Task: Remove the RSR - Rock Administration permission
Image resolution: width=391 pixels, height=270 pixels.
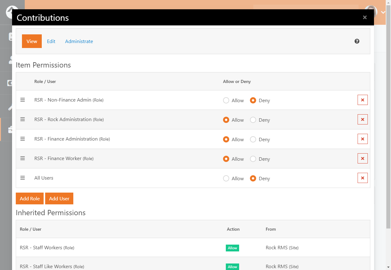Action: 363,120
